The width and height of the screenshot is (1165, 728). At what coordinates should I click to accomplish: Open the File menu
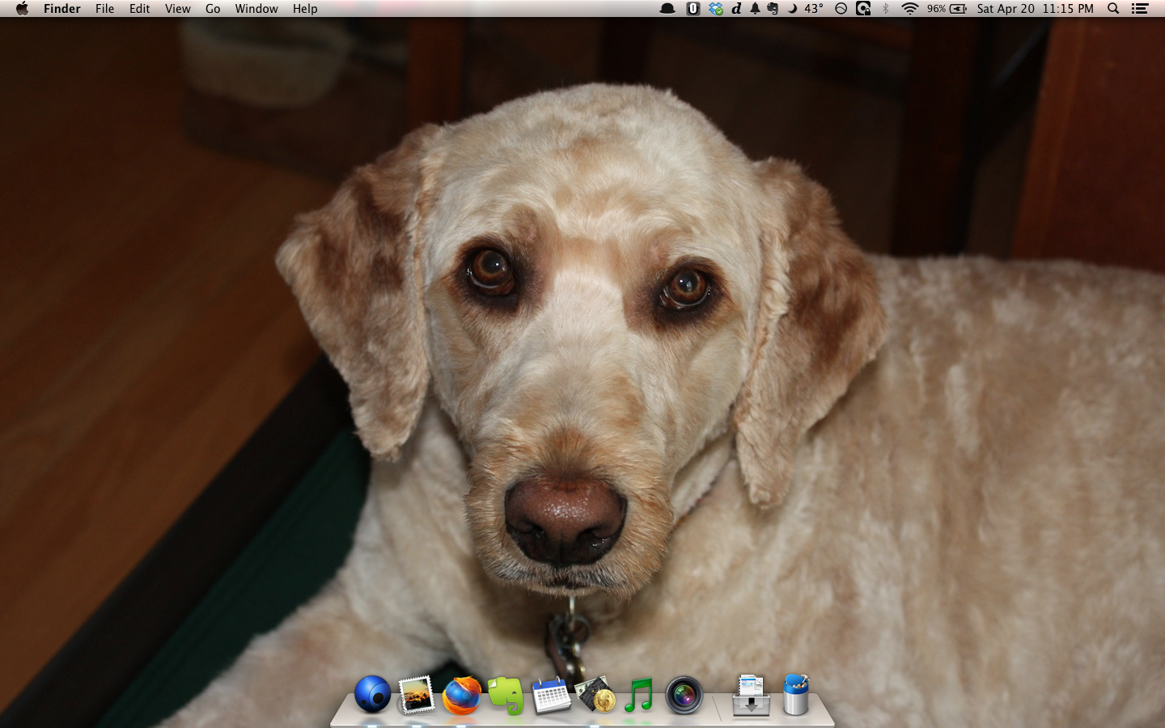104,9
